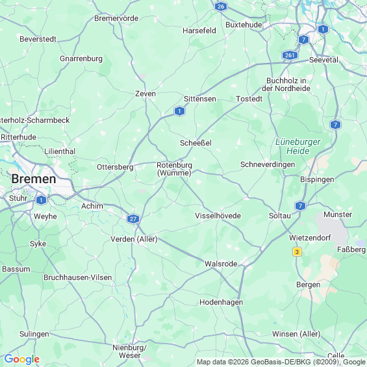Click the Lüneburger Heide nature area label
367x367 pixels.
tap(298, 146)
